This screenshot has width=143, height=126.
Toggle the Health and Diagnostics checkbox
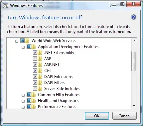coord(29,101)
